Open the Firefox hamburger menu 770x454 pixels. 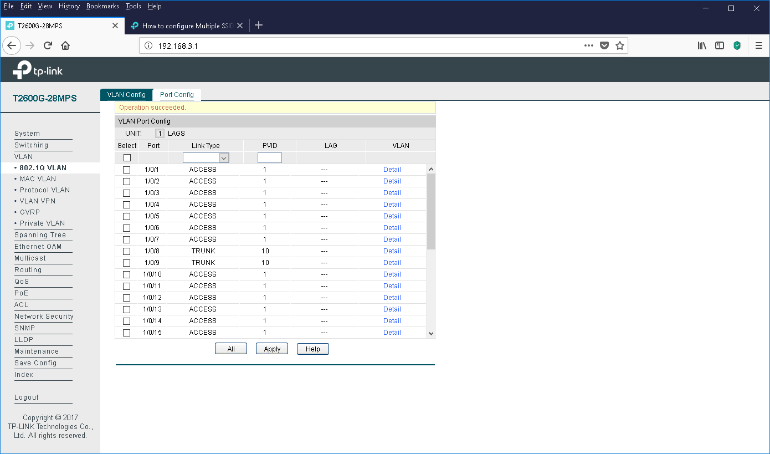tap(759, 45)
